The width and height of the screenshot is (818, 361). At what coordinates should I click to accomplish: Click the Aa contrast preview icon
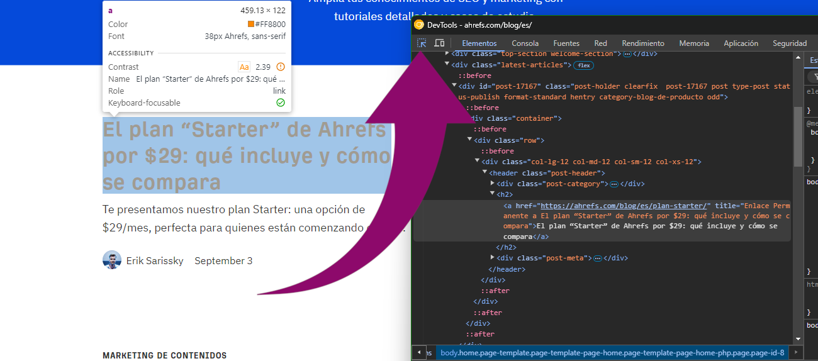pyautogui.click(x=244, y=67)
